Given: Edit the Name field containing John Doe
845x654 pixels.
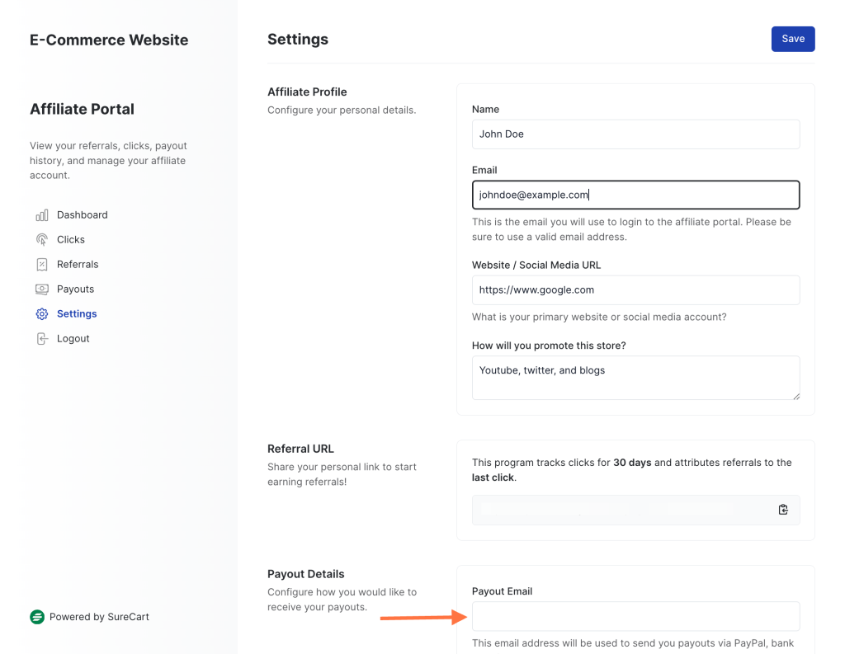Looking at the screenshot, I should click(x=635, y=134).
